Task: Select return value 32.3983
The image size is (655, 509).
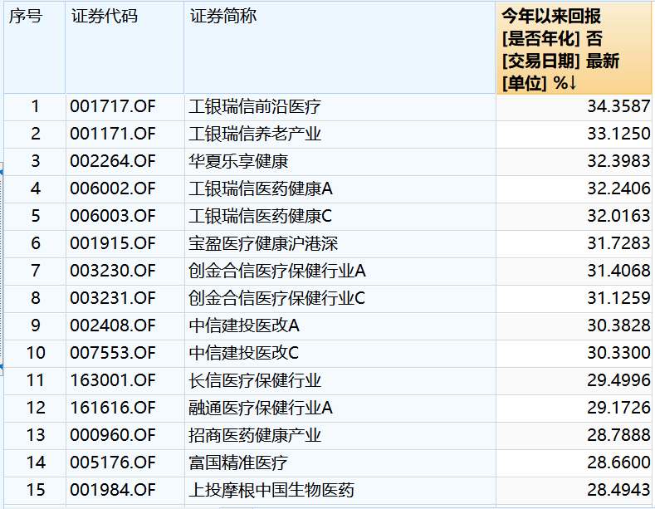Action: [x=618, y=161]
